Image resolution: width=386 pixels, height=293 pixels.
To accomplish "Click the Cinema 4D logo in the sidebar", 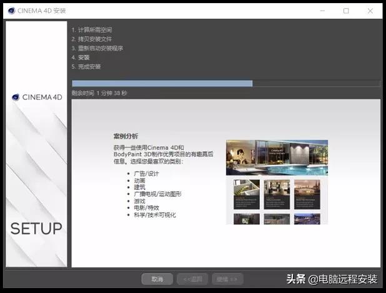I will point(37,97).
